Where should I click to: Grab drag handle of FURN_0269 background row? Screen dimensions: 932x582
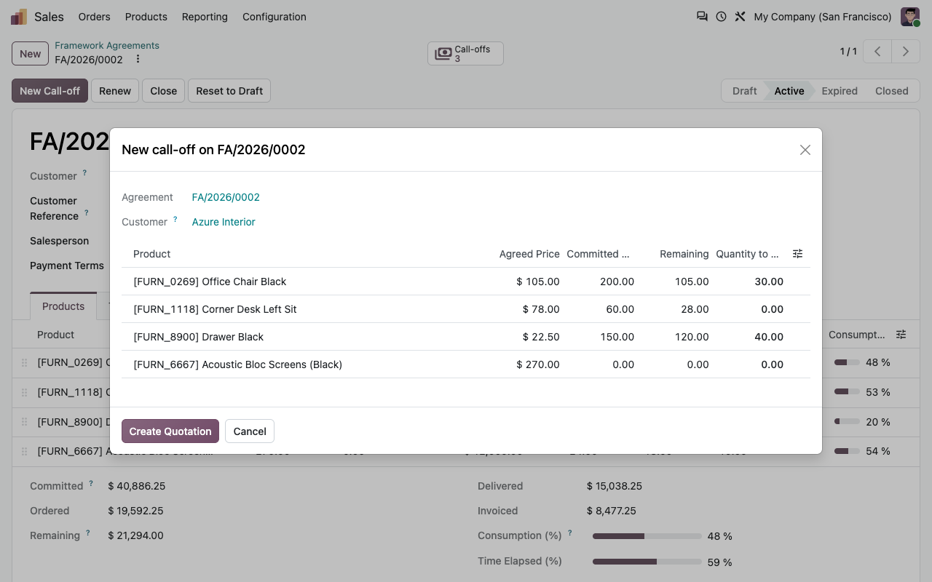point(24,362)
